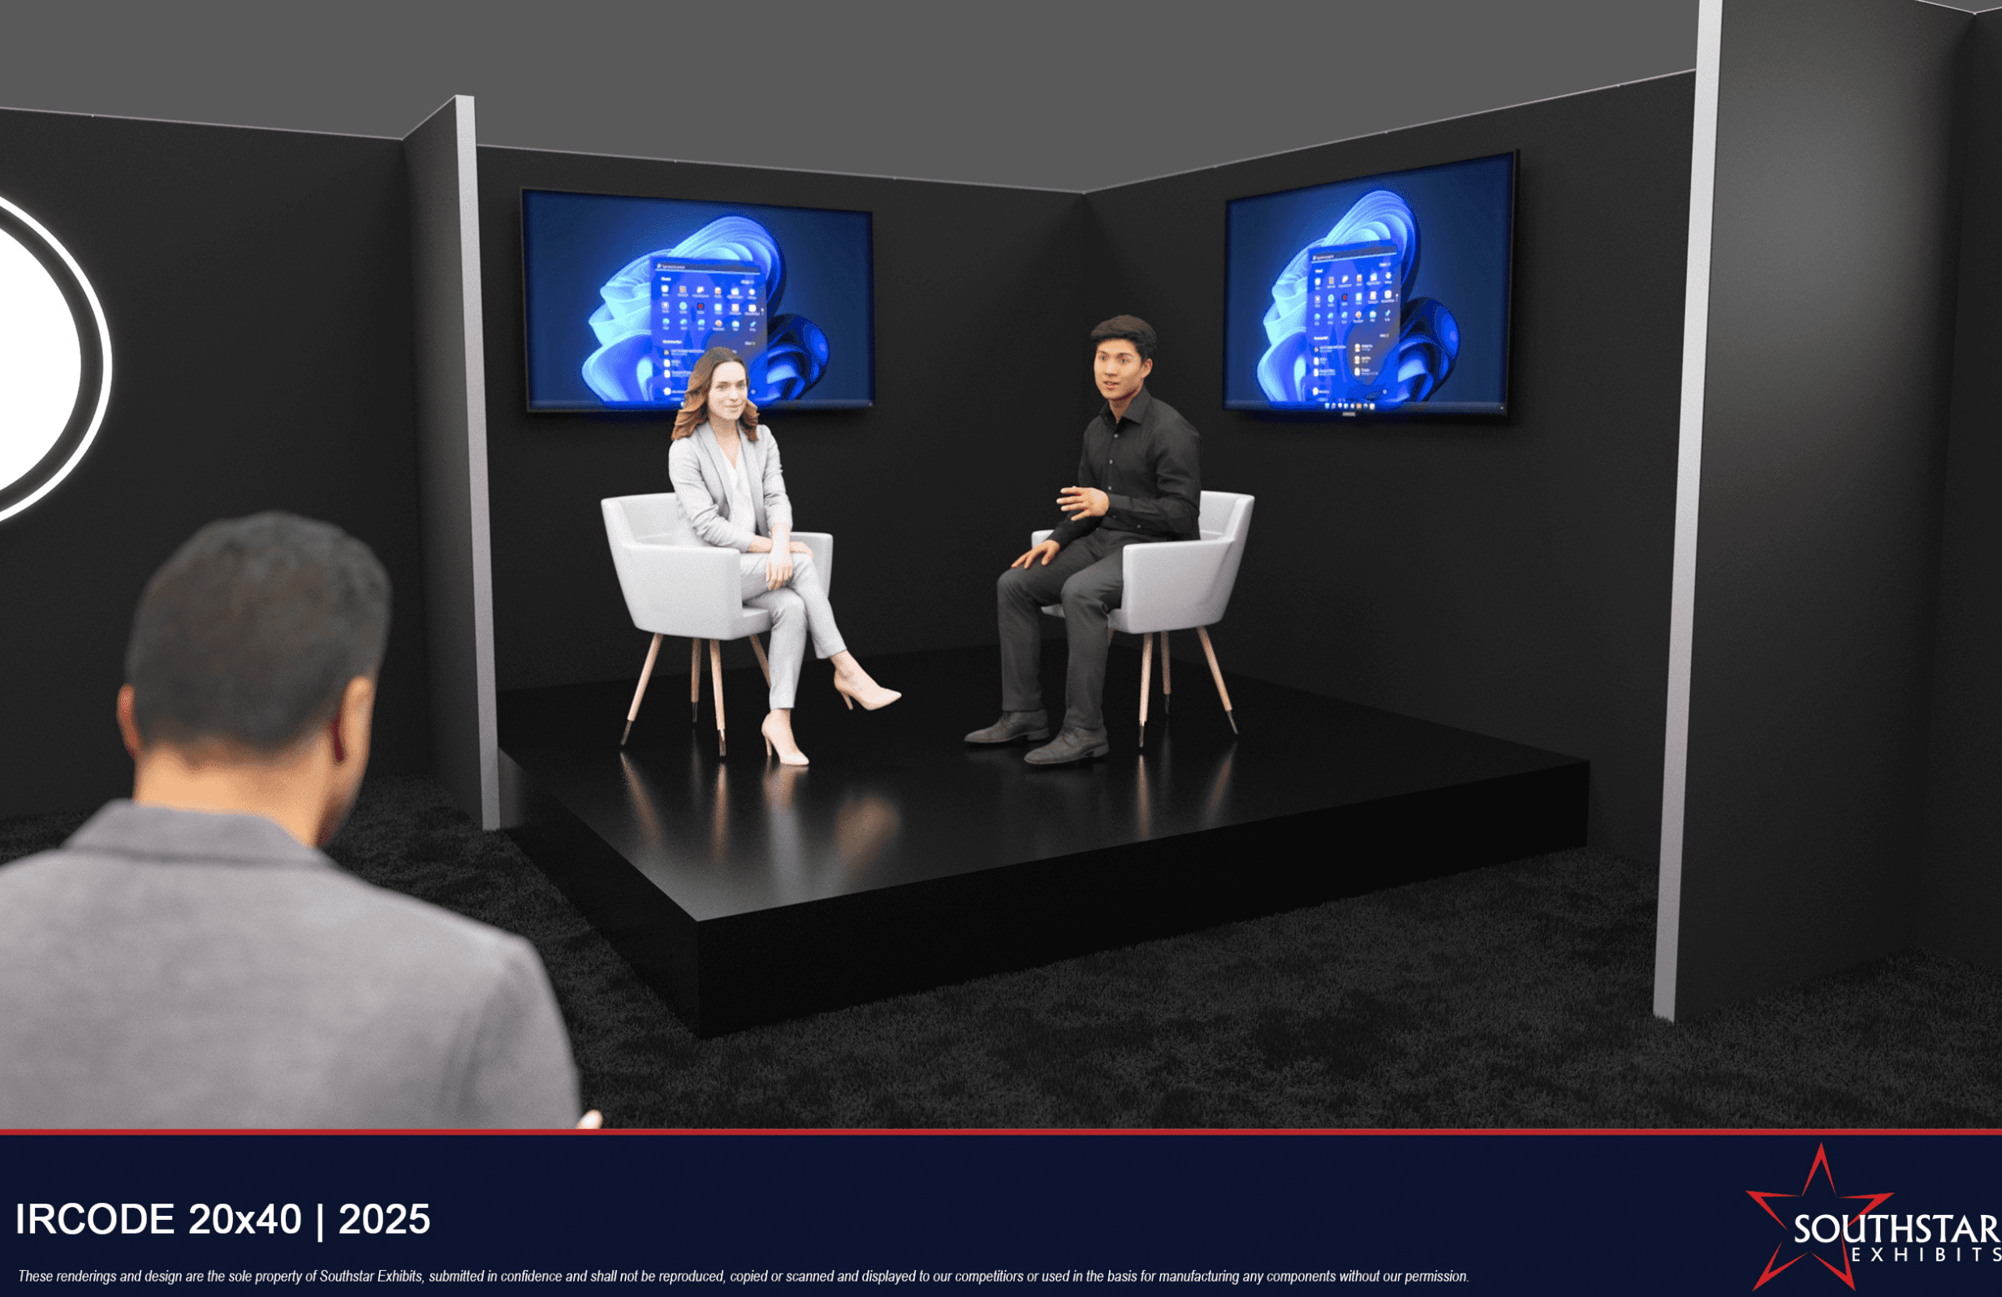Click the Southstar Exhibits disclaimer text
This screenshot has height=1297, width=2002.
[743, 1276]
